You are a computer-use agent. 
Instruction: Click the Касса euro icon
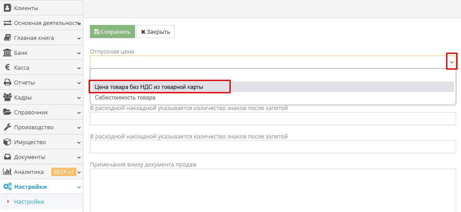click(x=7, y=67)
